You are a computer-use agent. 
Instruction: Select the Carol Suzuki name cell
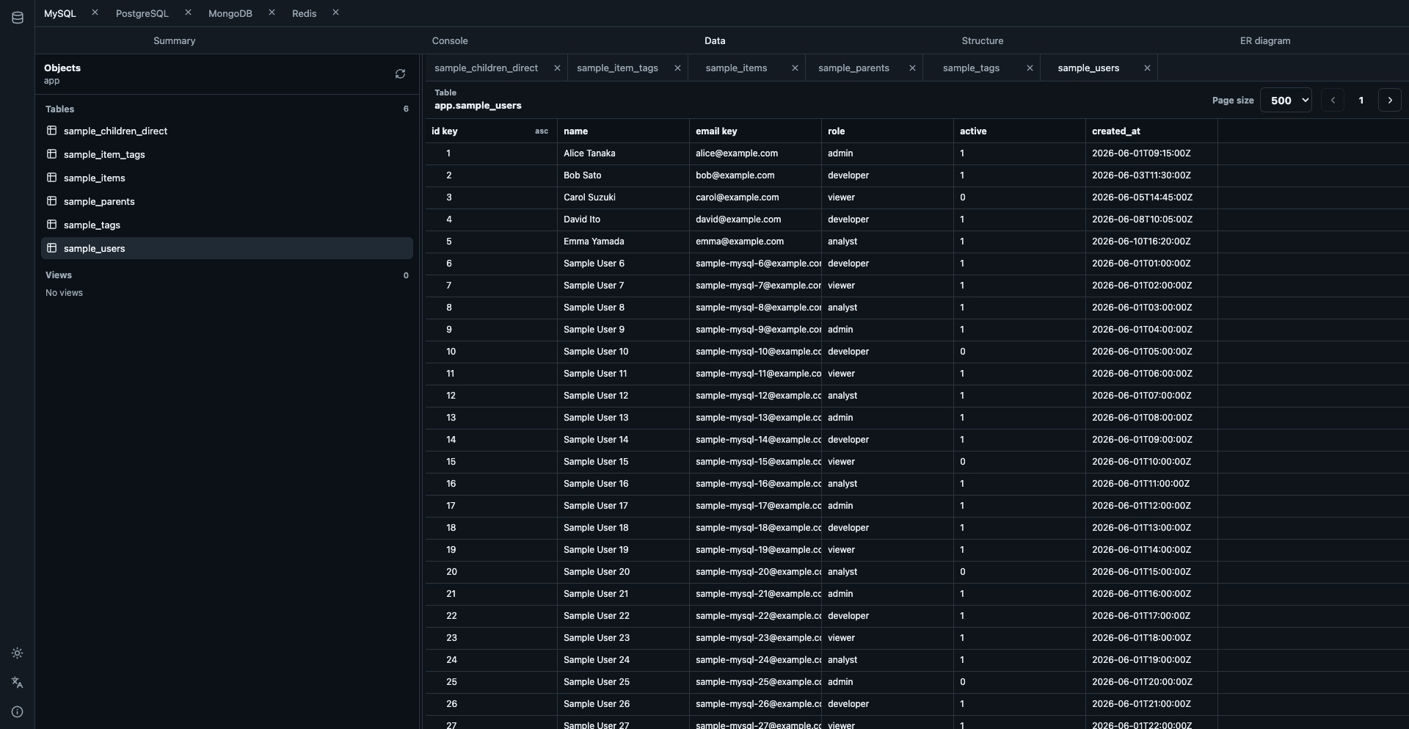coord(623,197)
